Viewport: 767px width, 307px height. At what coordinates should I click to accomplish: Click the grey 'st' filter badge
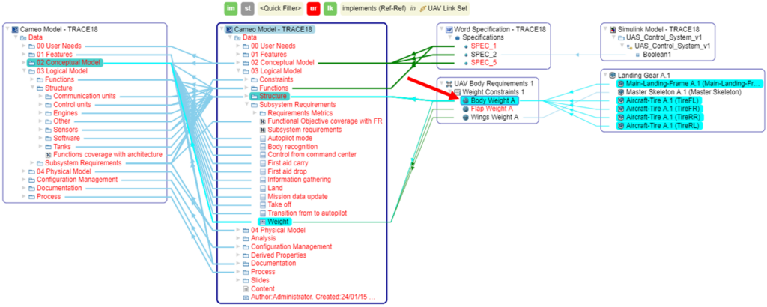pos(247,8)
